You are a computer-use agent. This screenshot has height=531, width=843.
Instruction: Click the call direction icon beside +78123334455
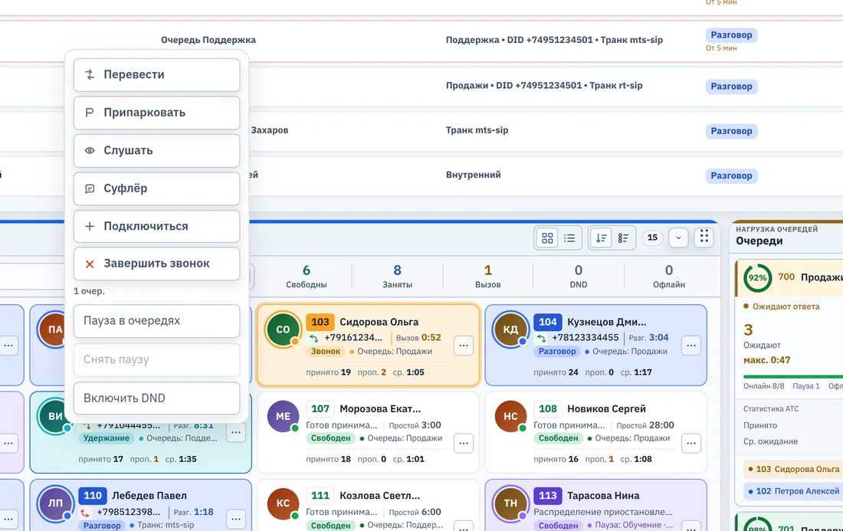[541, 338]
